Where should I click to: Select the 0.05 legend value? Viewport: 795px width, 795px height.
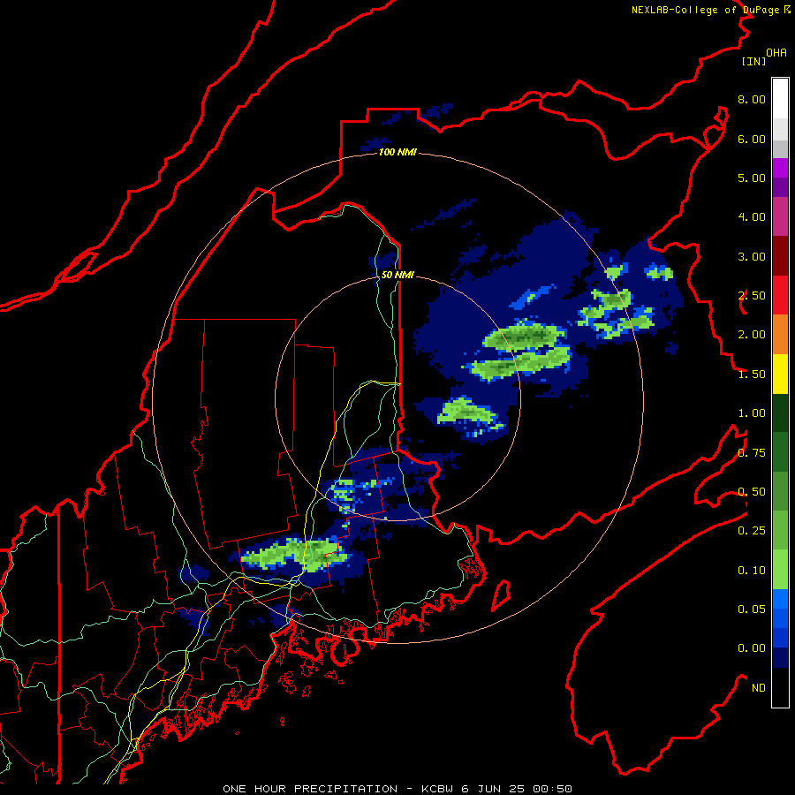752,609
